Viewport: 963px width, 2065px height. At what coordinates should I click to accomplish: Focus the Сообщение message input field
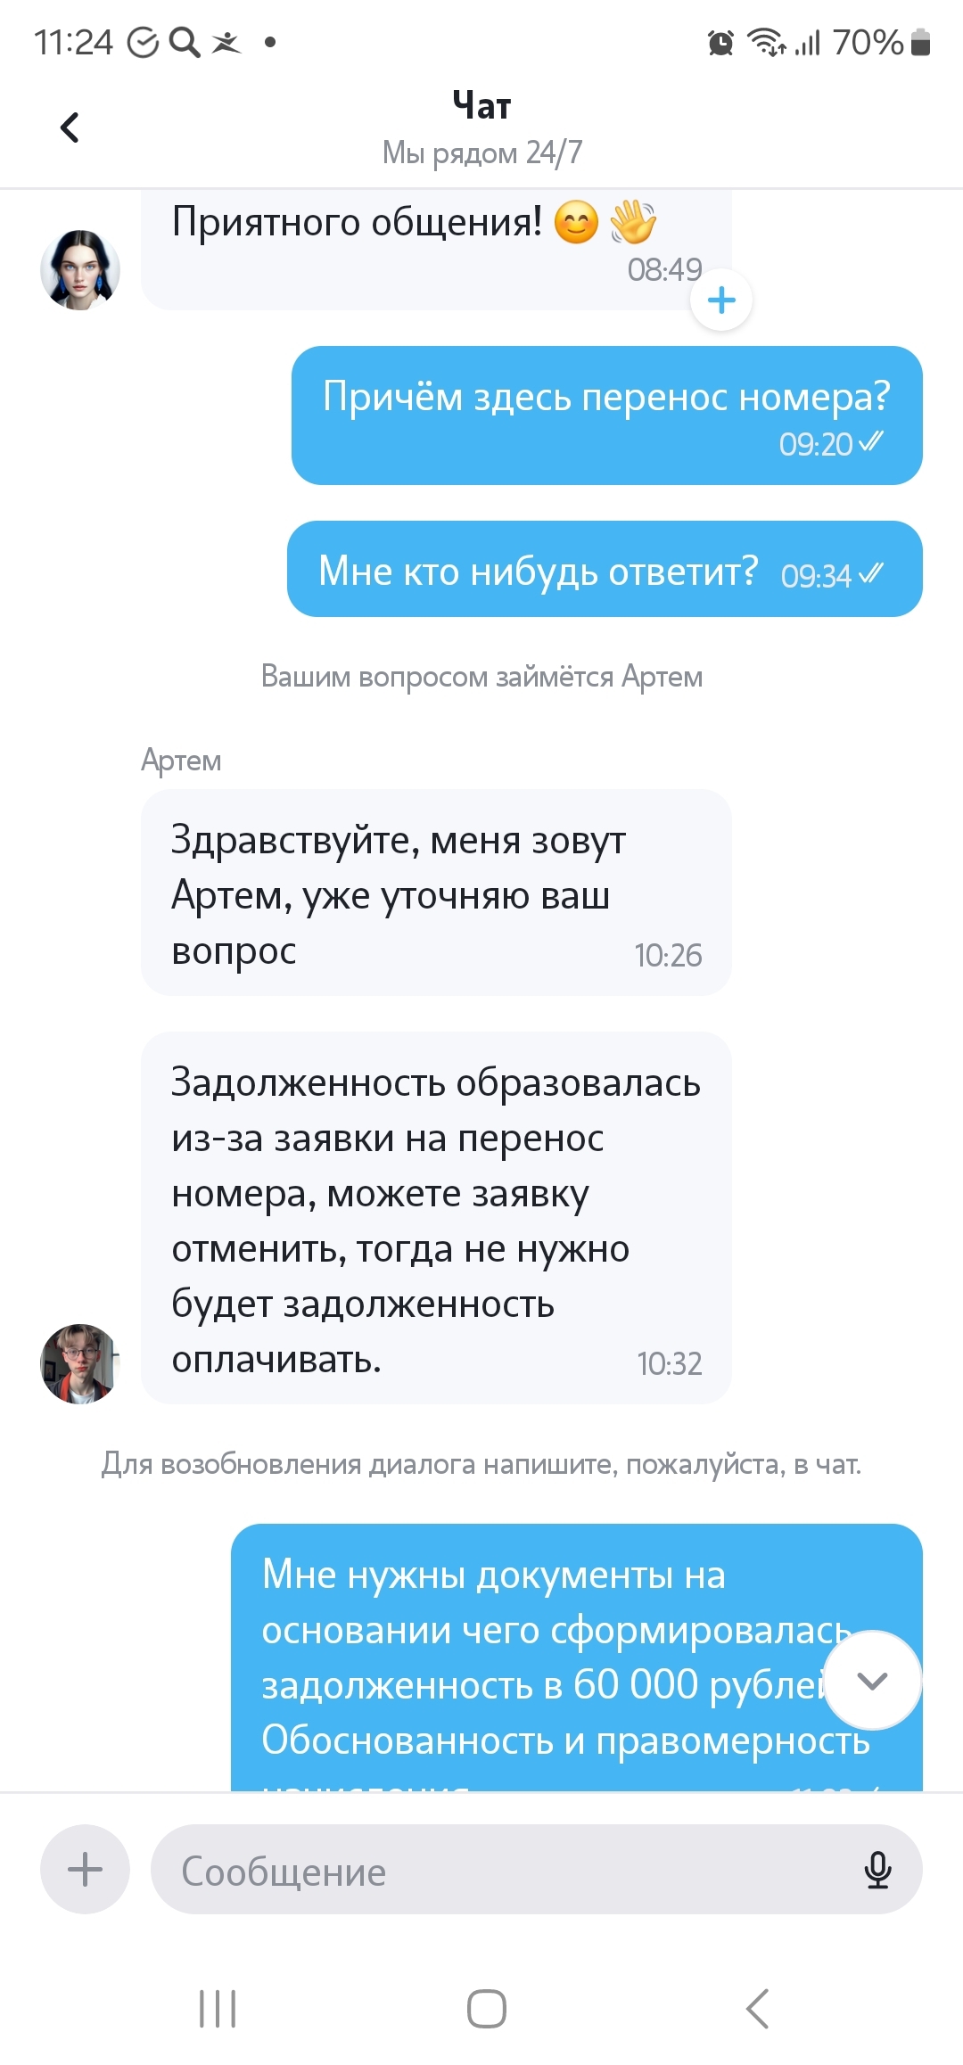click(x=499, y=1870)
